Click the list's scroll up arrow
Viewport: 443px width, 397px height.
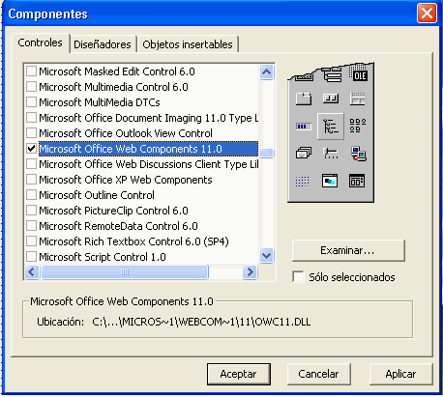267,71
